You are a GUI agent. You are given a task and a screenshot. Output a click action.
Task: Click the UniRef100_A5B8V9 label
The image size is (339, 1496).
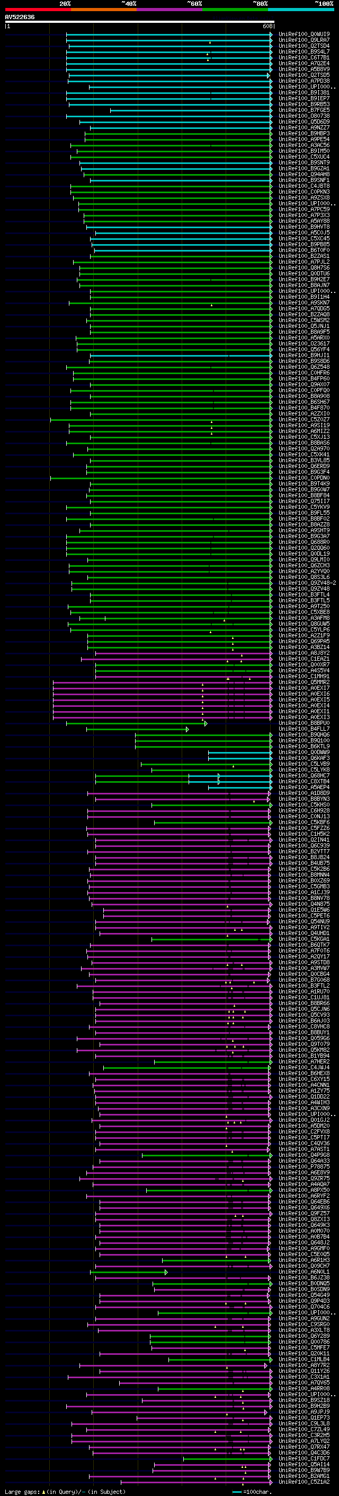click(x=304, y=69)
